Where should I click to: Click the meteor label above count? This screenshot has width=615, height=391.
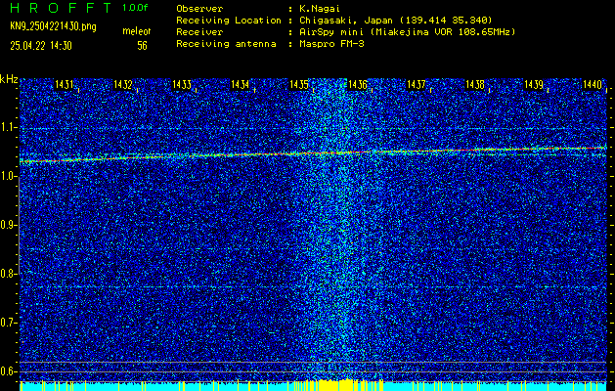click(x=137, y=31)
